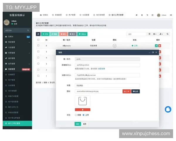Open 插件管理 in the sidebar
176x141 pixels.
[x=17, y=58]
